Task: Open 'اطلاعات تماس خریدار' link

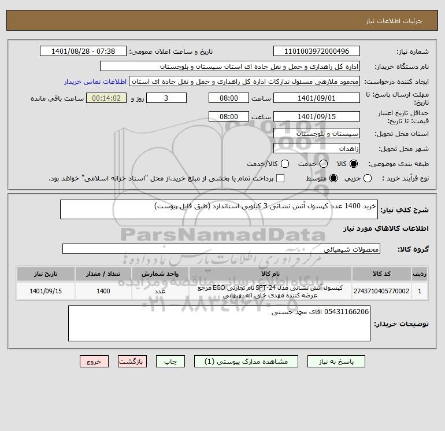Action: [95, 82]
